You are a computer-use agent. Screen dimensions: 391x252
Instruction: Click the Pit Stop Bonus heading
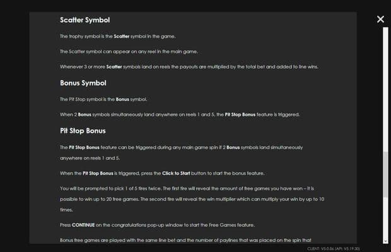point(82,131)
